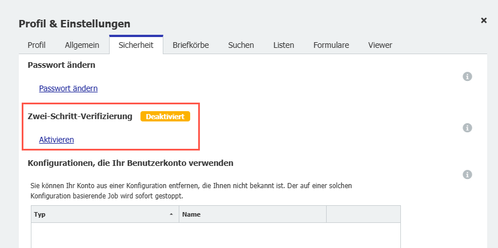This screenshot has height=248, width=498.
Task: Click Aktivieren for two-step verification
Action: pyautogui.click(x=56, y=139)
